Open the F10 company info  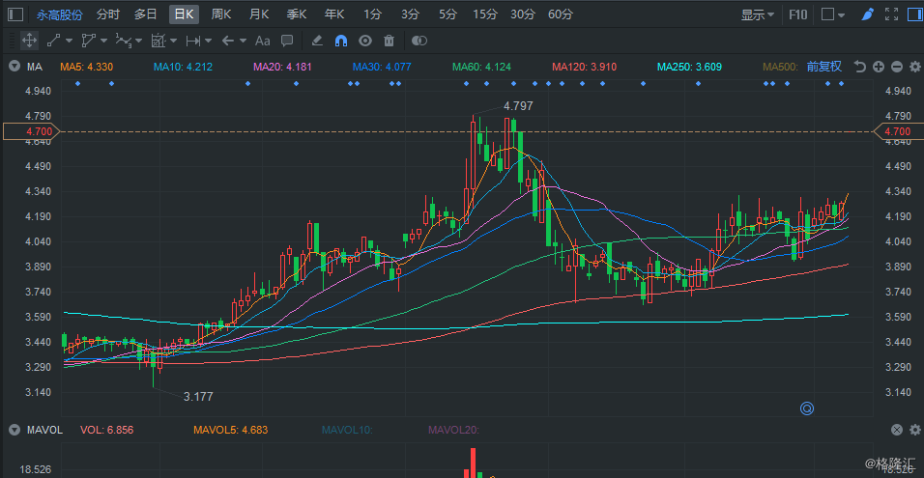pos(798,14)
